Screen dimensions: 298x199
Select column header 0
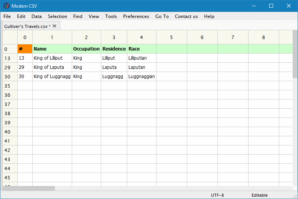[x=25, y=38]
